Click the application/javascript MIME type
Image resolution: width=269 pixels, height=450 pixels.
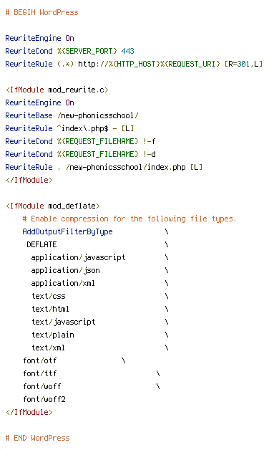[x=78, y=257]
